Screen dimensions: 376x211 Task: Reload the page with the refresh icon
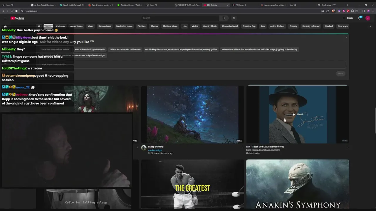coord(12,11)
